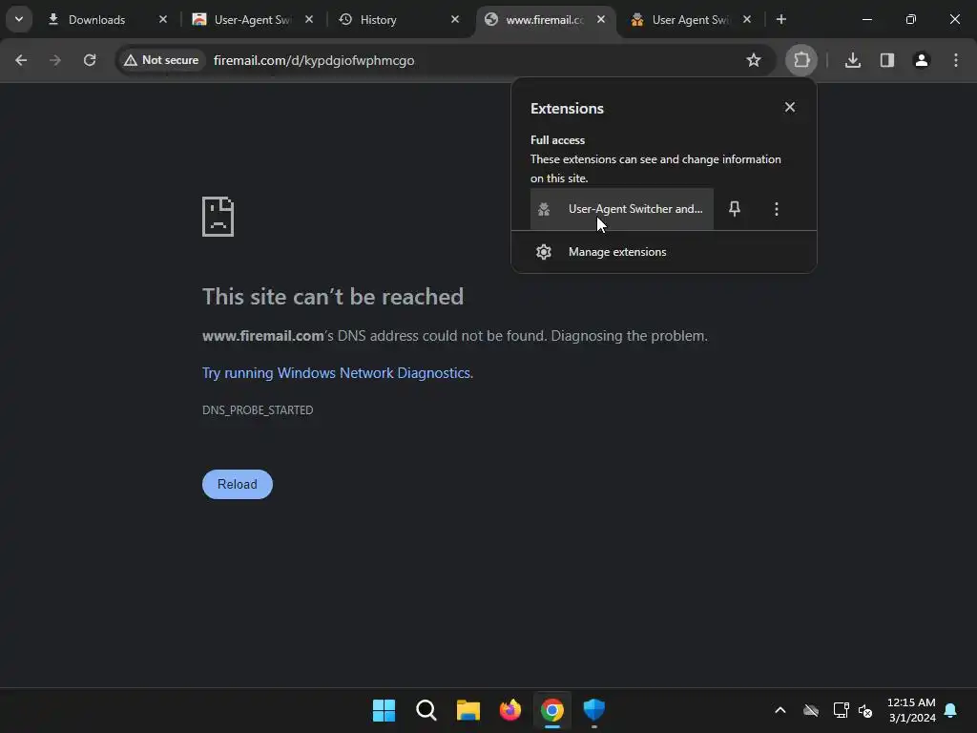Viewport: 977px width, 733px height.
Task: Go back to previous page
Action: 21,60
